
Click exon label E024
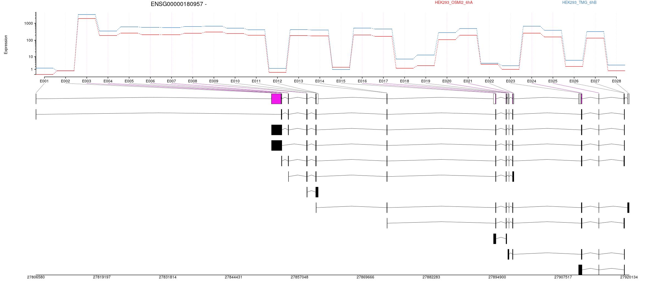pos(532,81)
